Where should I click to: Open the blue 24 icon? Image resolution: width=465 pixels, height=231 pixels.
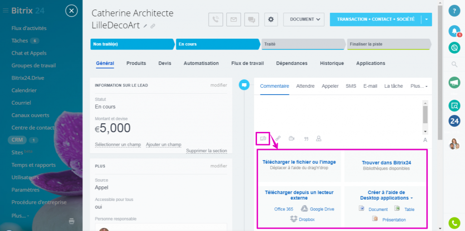454,121
